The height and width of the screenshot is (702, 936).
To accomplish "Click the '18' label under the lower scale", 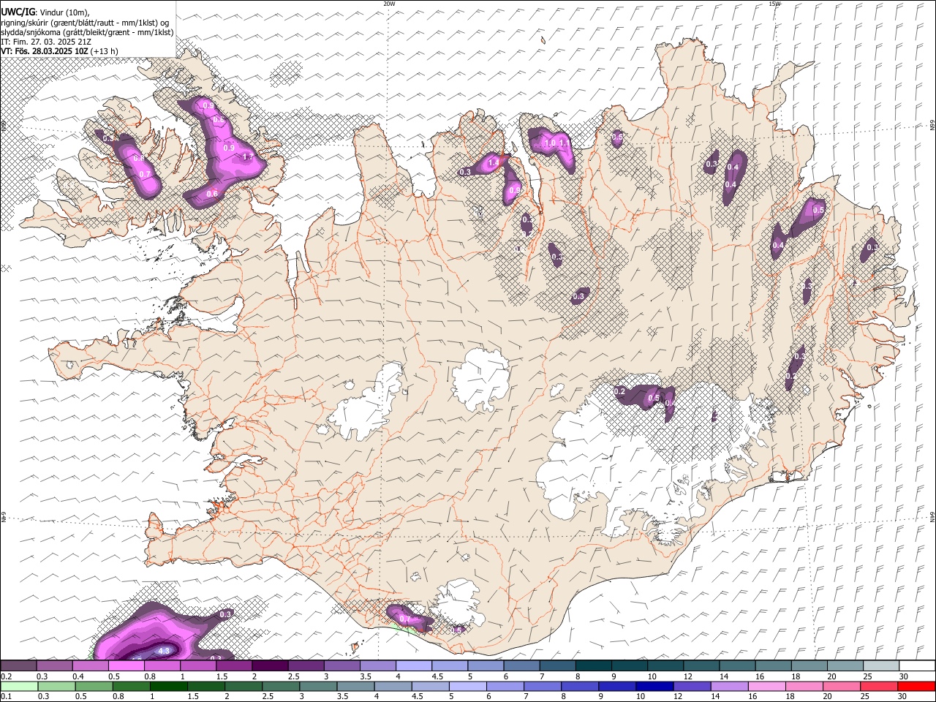I will click(x=790, y=696).
